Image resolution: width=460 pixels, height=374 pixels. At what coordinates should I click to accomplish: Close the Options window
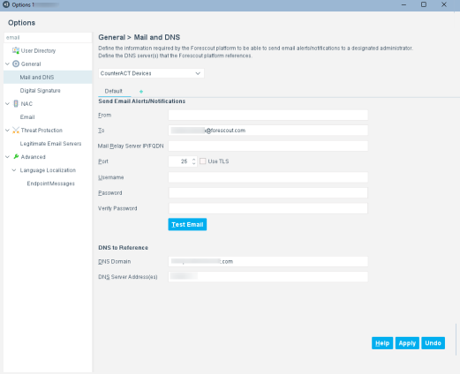tap(444, 4)
